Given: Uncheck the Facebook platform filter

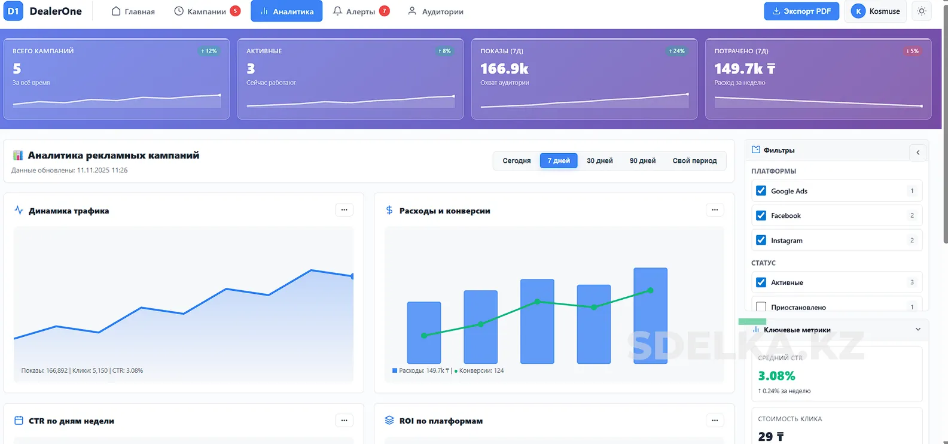Looking at the screenshot, I should pyautogui.click(x=761, y=215).
